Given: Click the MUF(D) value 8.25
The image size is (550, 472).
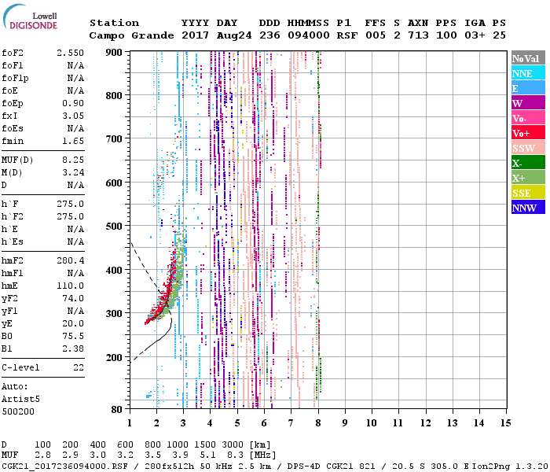Looking at the screenshot, I should point(73,160).
